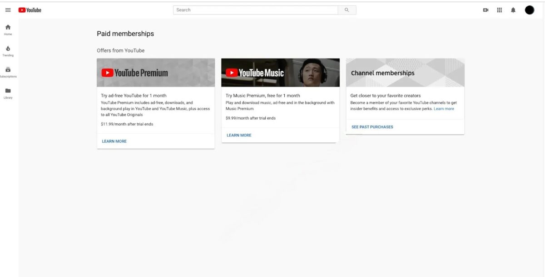Click Get closer to your favorite creators
The width and height of the screenshot is (545, 277).
point(386,96)
